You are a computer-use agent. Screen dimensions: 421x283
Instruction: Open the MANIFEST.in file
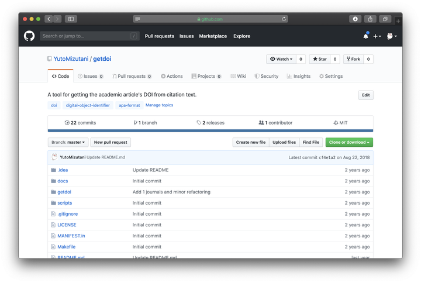coord(71,236)
